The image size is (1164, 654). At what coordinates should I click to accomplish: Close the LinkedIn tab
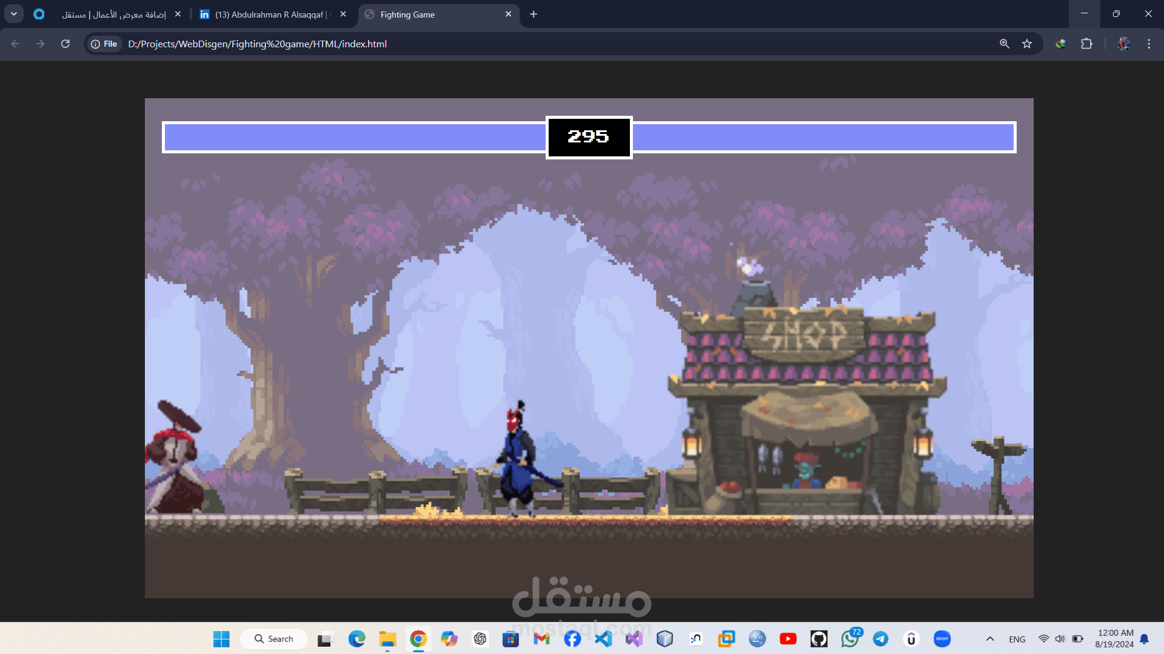point(343,14)
